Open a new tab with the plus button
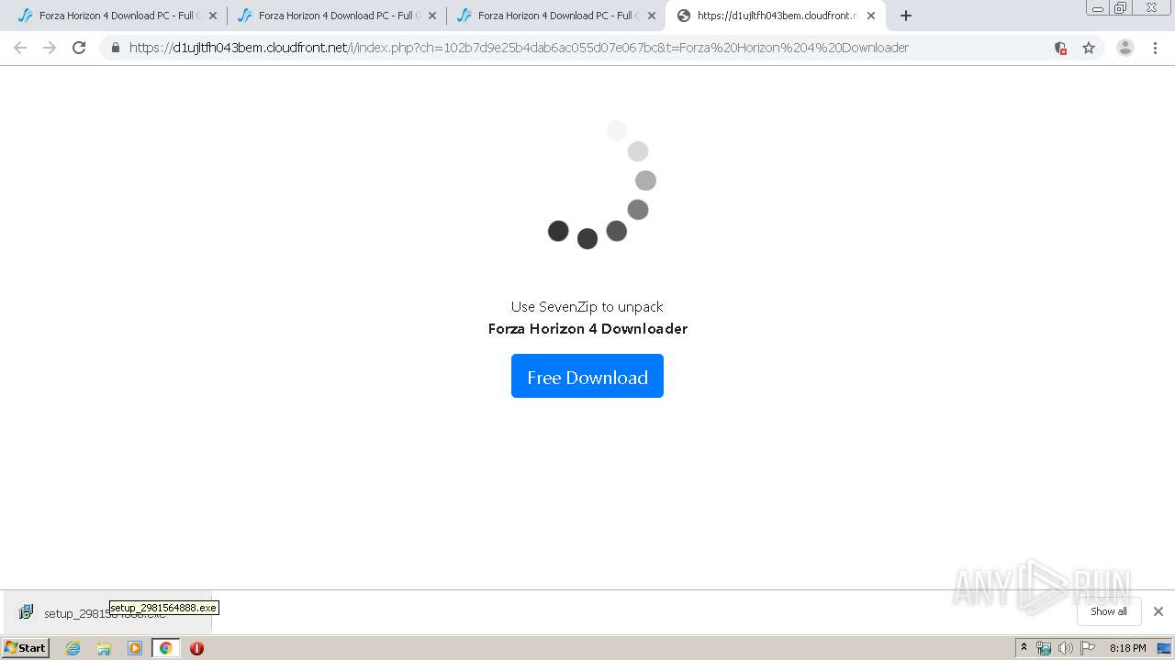Viewport: 1175px width, 660px height. (906, 16)
